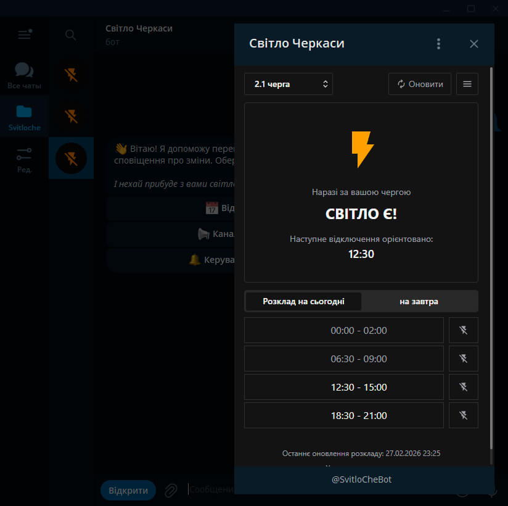Switch to Розклад на сьогодні tab
Screen dimensions: 508x506
click(x=303, y=302)
